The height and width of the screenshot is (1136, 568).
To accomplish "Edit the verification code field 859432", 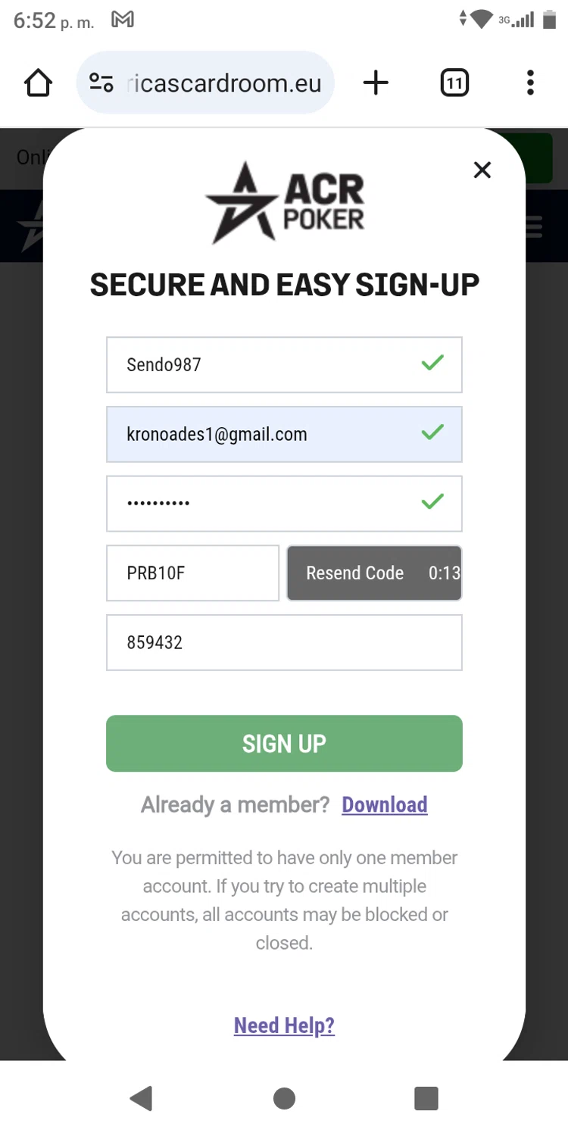I will (284, 643).
